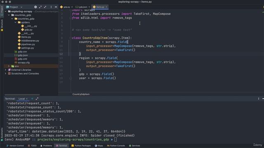
Task: Select gdp.json file in project tree
Action: 21,55
